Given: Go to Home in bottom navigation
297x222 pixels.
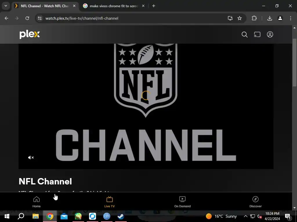Looking at the screenshot, I should pyautogui.click(x=36, y=202).
